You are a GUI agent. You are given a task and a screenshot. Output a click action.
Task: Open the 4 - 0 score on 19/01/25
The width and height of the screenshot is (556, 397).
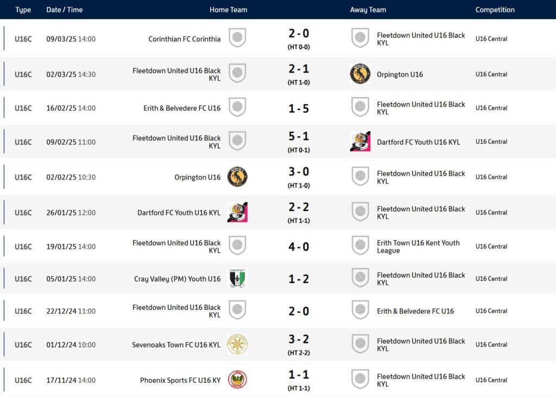click(x=299, y=246)
